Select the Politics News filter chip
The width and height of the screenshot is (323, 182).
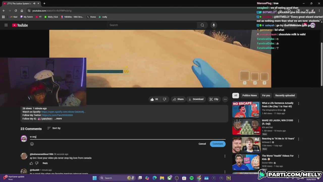coord(250,96)
